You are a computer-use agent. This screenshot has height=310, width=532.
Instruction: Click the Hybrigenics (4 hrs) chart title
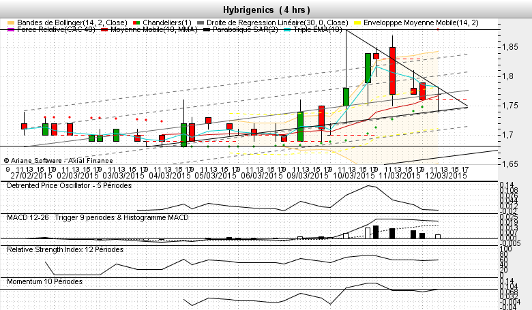tap(265, 10)
